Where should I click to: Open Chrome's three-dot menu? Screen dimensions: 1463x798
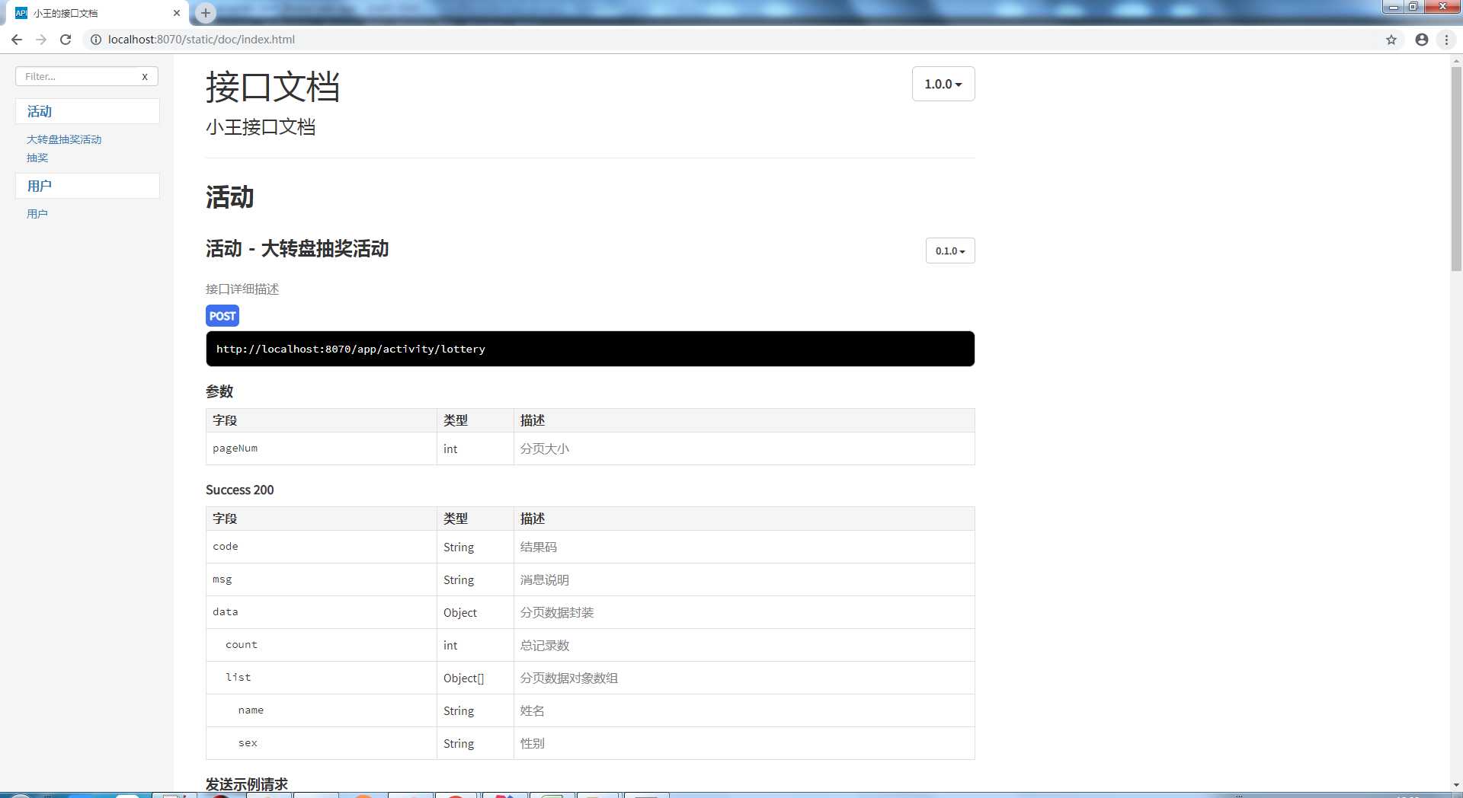coord(1446,40)
